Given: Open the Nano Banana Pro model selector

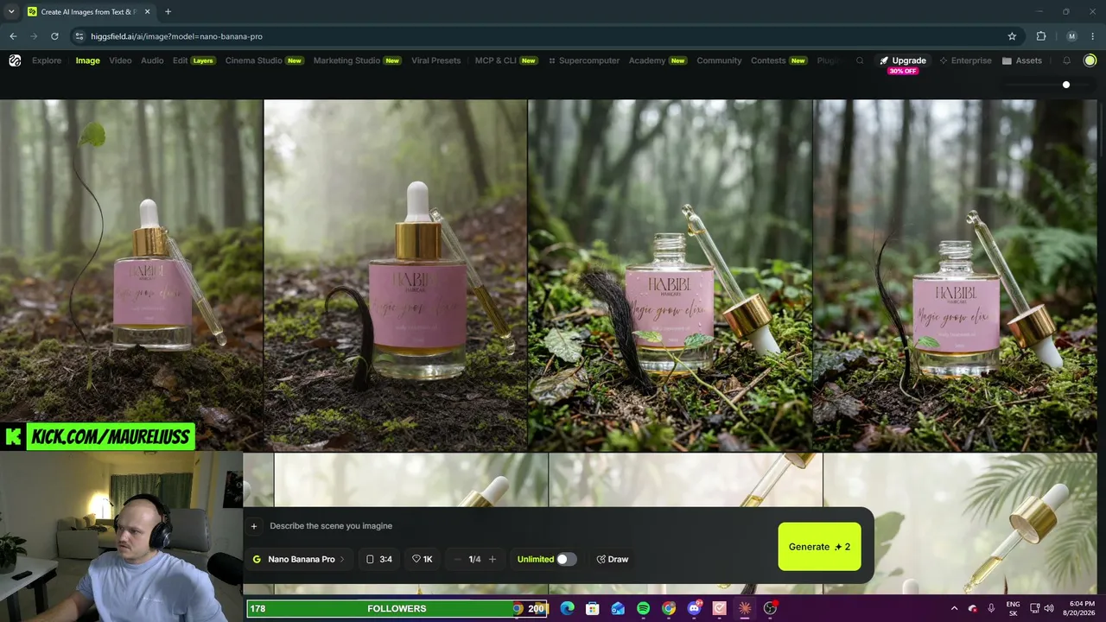Looking at the screenshot, I should tap(298, 559).
